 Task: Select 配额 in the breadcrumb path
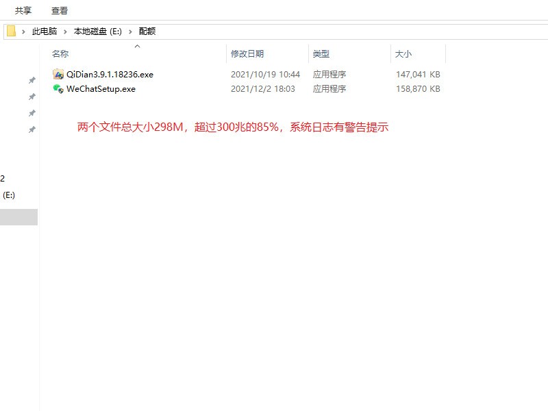pyautogui.click(x=147, y=32)
